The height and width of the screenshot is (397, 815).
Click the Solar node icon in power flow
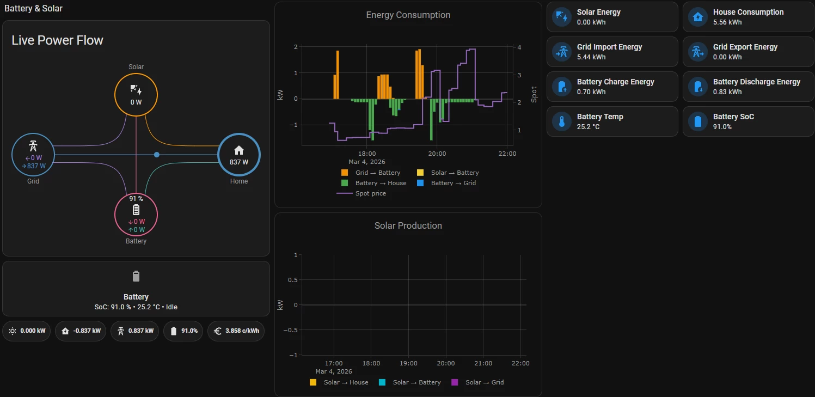pos(136,90)
